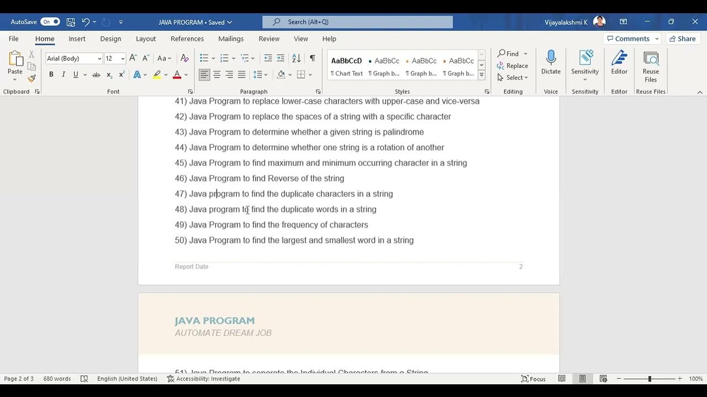
Task: Align text left
Action: 204,74
